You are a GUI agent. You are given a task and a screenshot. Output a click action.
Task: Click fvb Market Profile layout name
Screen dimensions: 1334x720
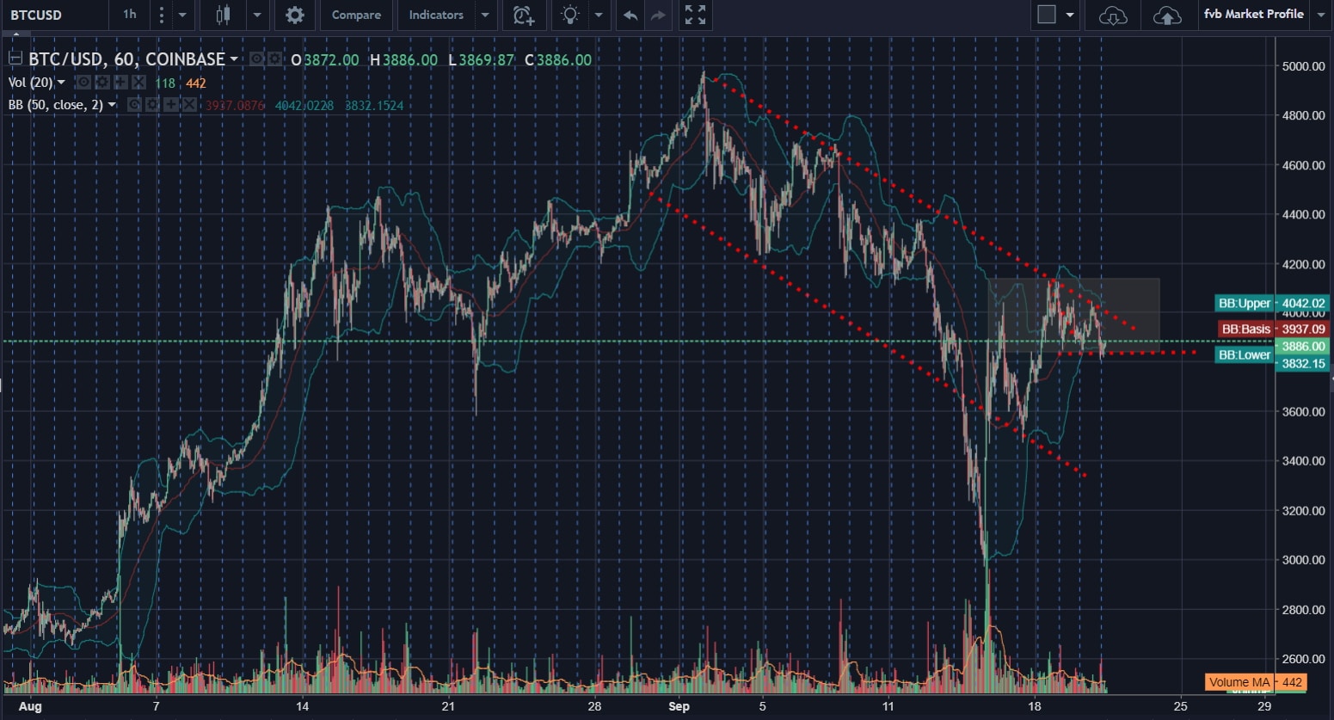point(1253,15)
